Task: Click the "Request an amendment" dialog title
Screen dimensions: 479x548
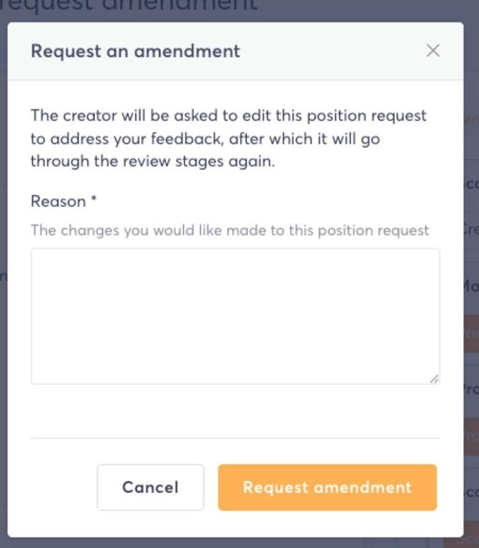Action: (135, 51)
